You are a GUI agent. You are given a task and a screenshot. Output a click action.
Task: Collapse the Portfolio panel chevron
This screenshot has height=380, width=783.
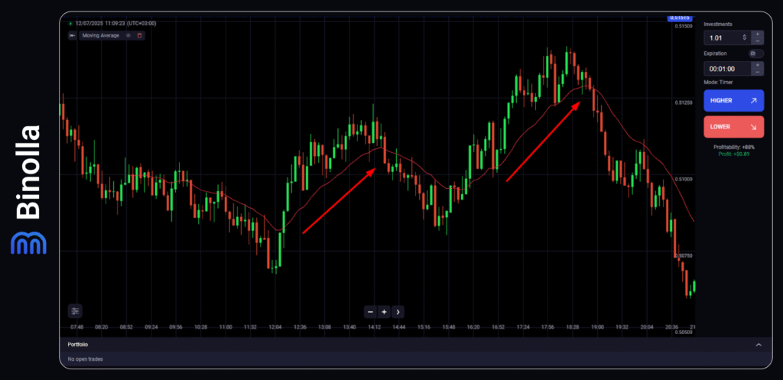(759, 345)
